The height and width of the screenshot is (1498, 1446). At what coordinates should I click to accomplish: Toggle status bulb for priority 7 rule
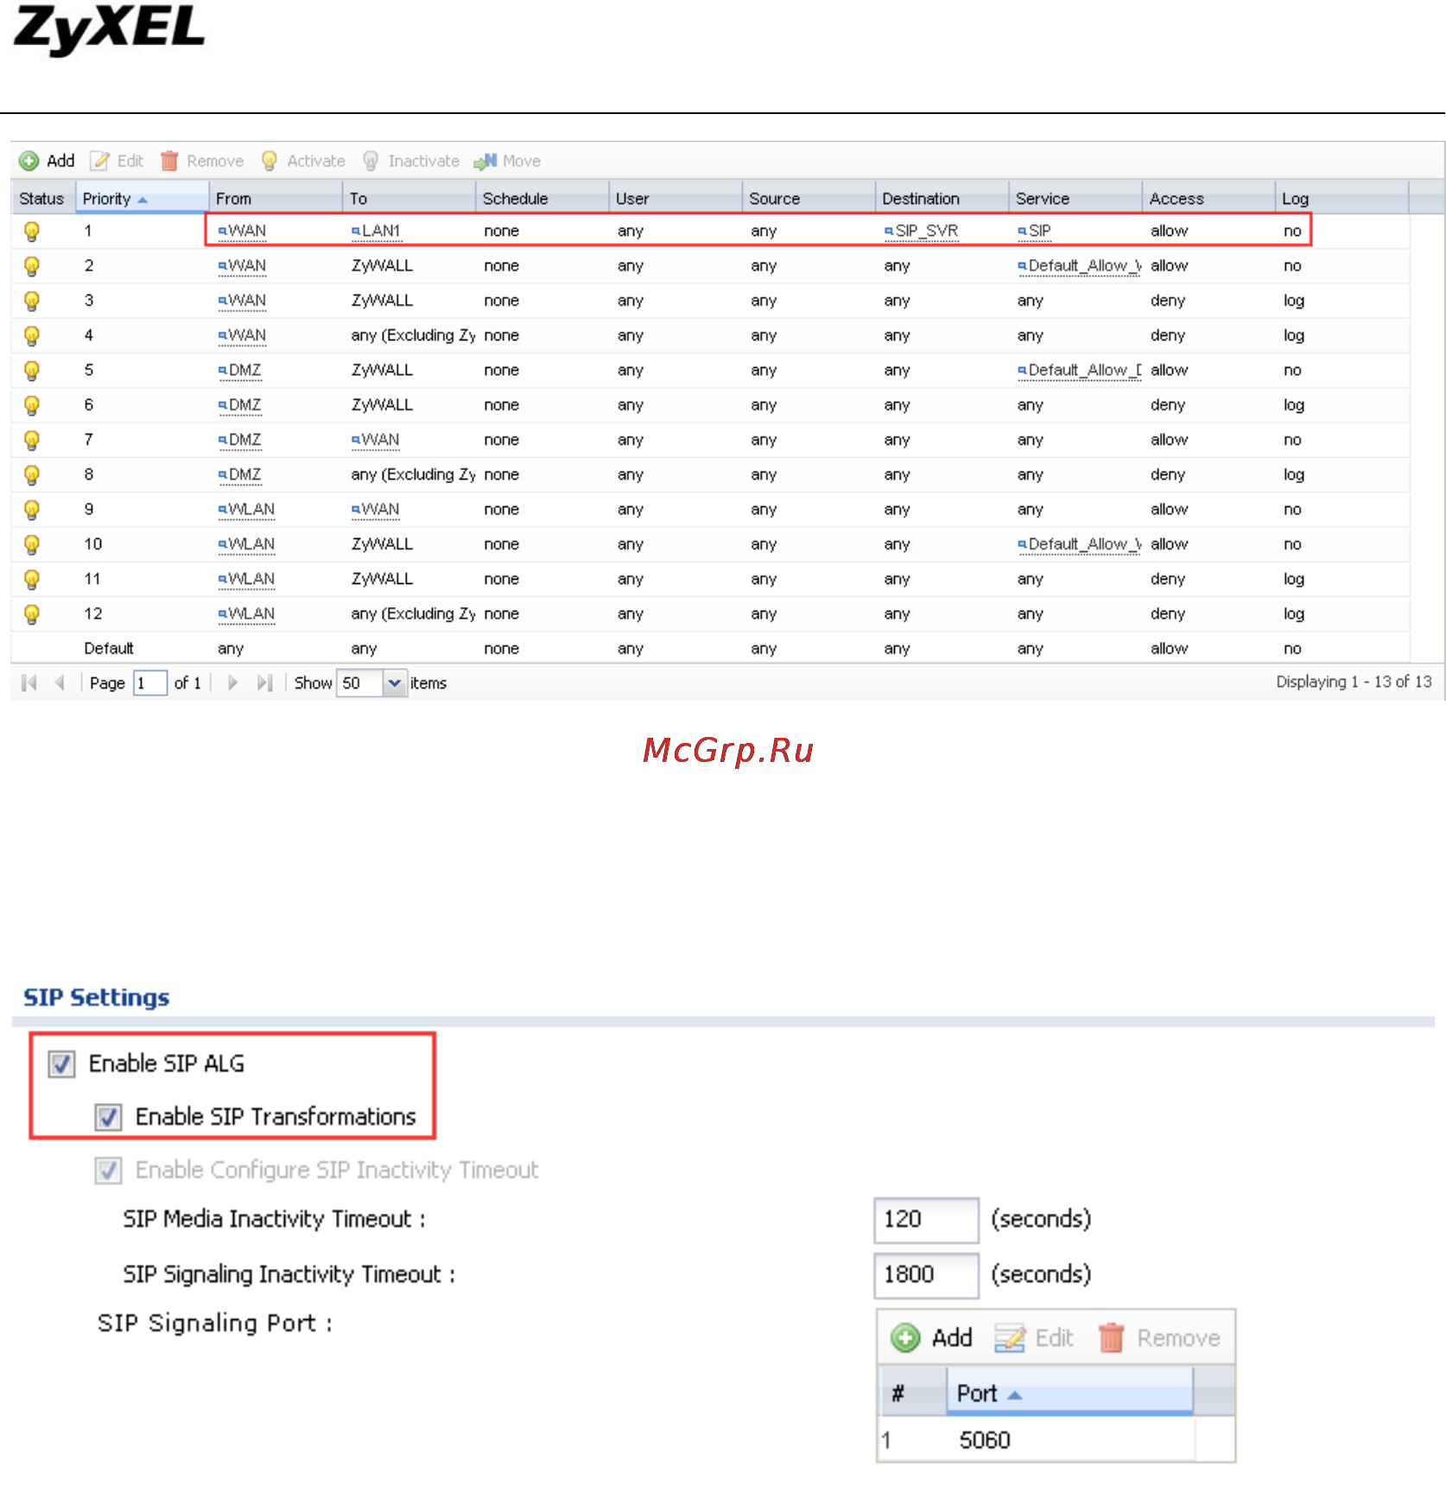point(32,440)
